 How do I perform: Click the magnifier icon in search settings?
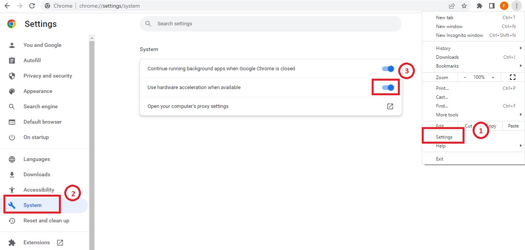click(148, 24)
